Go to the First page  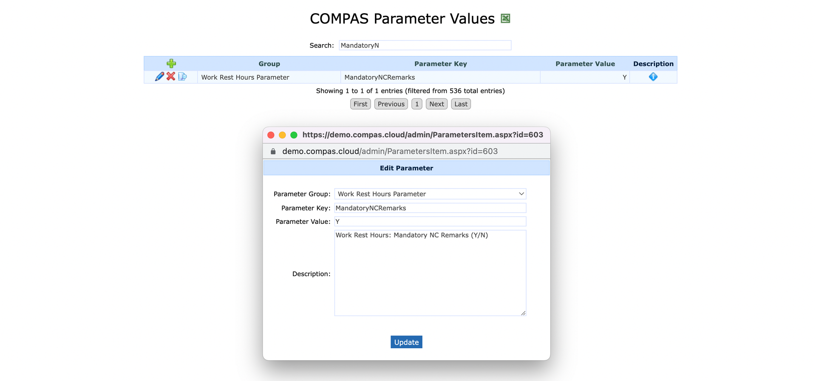pos(360,104)
